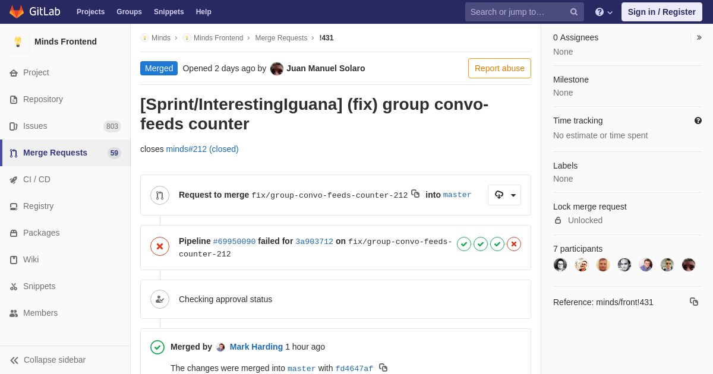
Task: Open Repository section in sidebar
Action: point(65,99)
